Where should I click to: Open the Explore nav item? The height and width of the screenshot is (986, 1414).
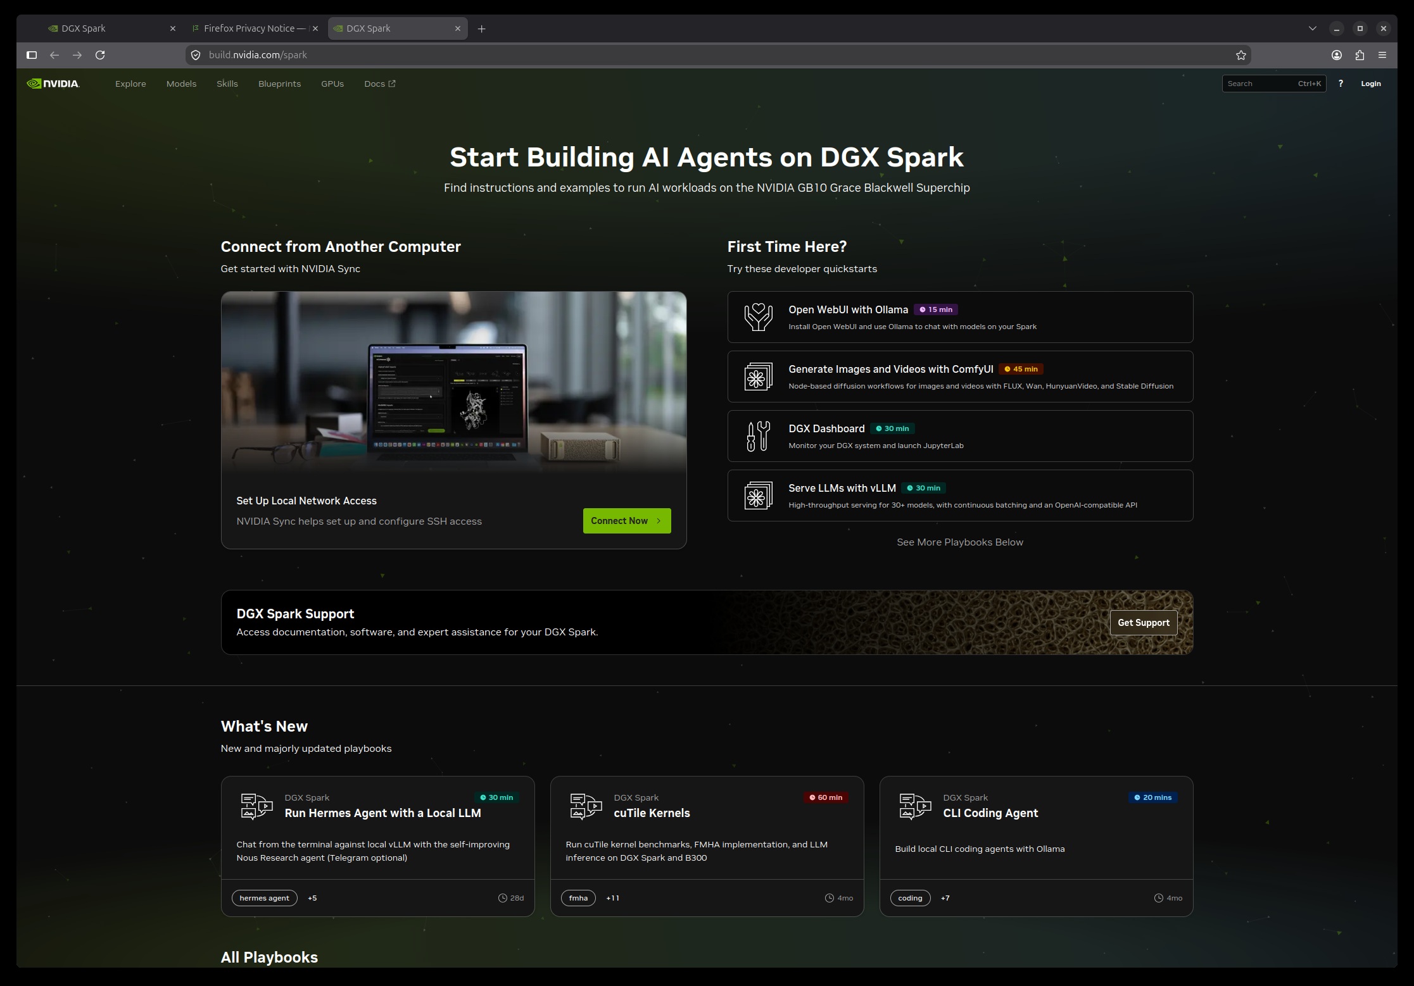[x=130, y=84]
